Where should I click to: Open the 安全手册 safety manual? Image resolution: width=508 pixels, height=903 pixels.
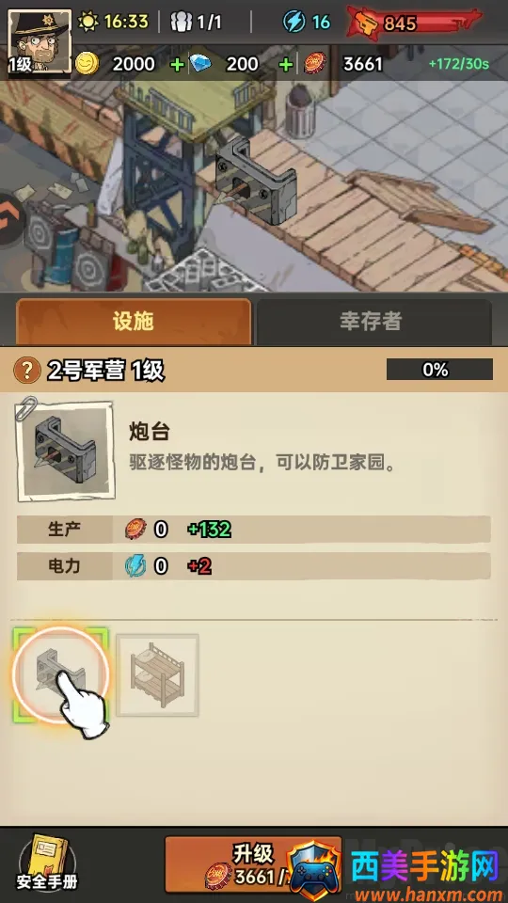(46, 863)
